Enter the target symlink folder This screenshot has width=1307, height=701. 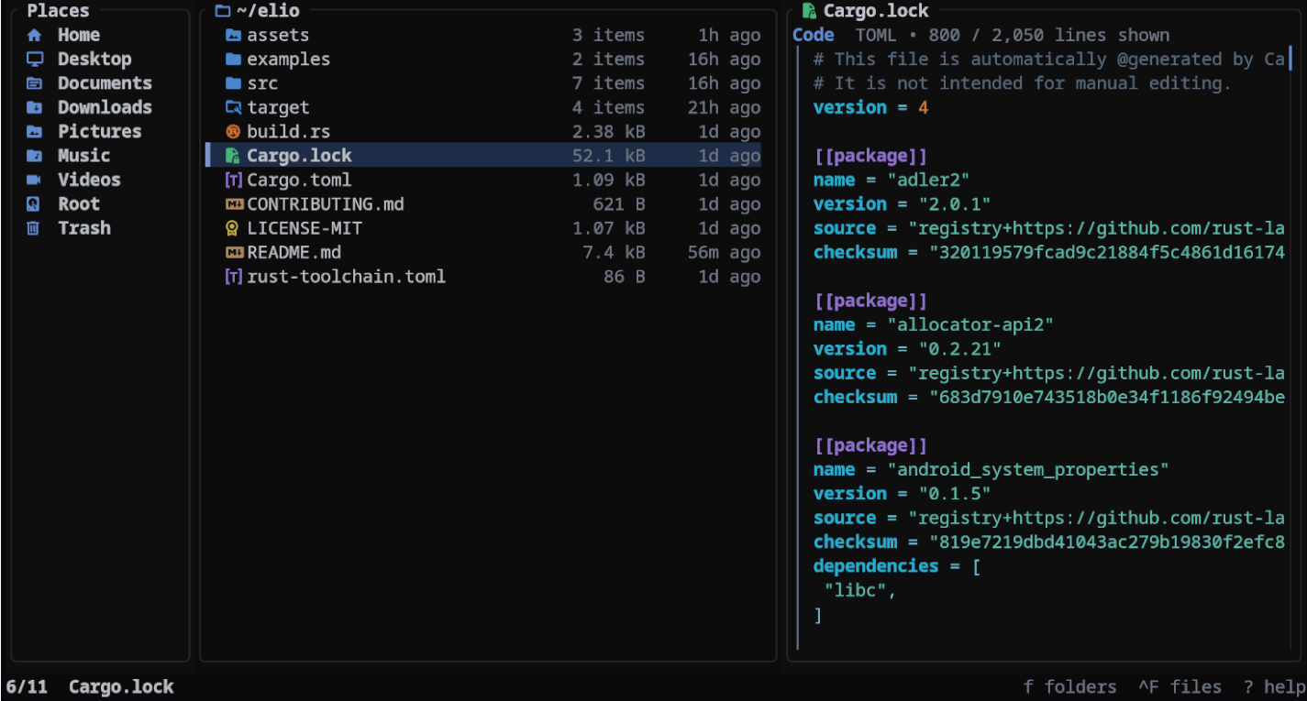point(278,108)
